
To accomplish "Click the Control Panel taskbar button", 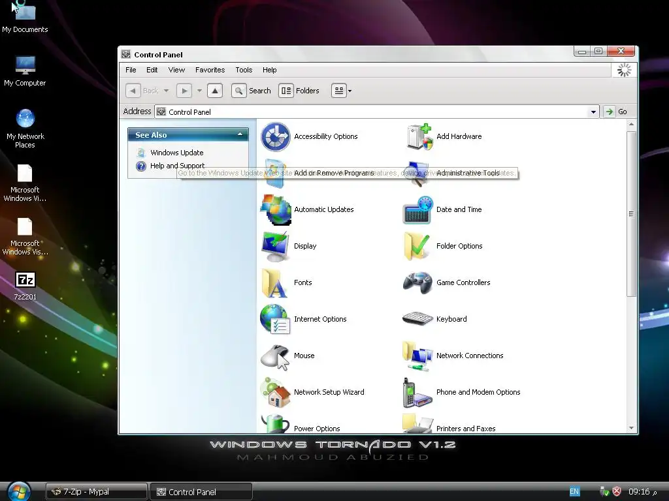I will (201, 492).
